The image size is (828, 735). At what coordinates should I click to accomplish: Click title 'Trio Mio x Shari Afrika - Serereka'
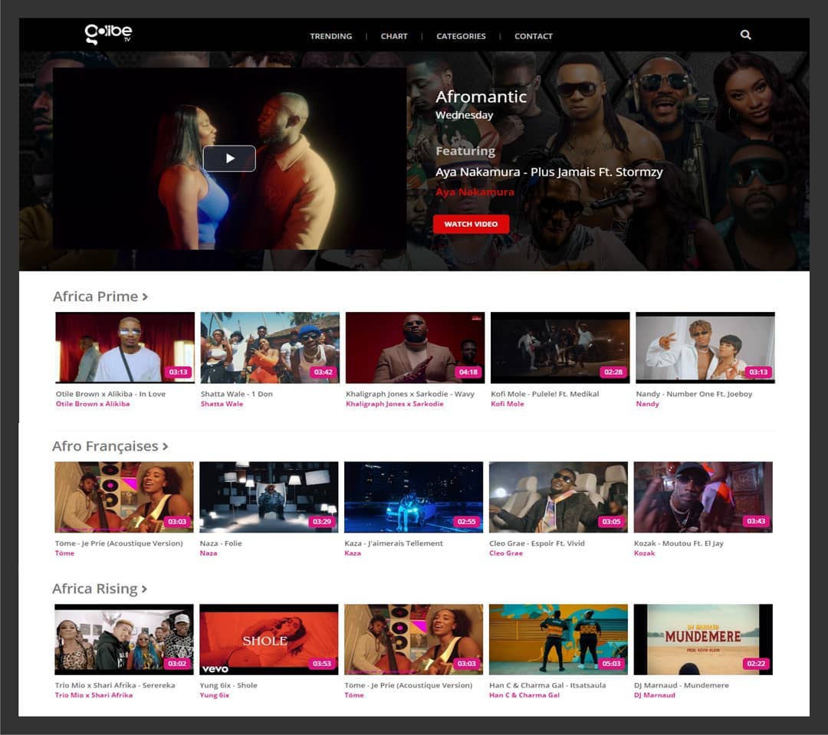(115, 685)
